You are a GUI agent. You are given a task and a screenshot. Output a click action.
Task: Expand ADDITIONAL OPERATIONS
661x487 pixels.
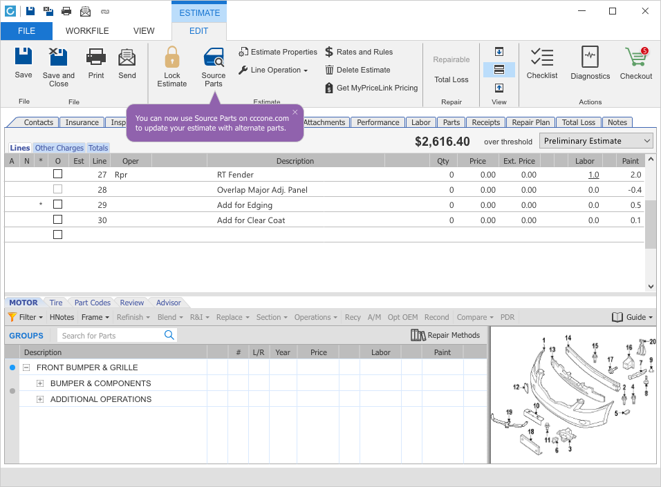tap(40, 399)
